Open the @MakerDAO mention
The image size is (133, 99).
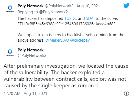(57, 40)
